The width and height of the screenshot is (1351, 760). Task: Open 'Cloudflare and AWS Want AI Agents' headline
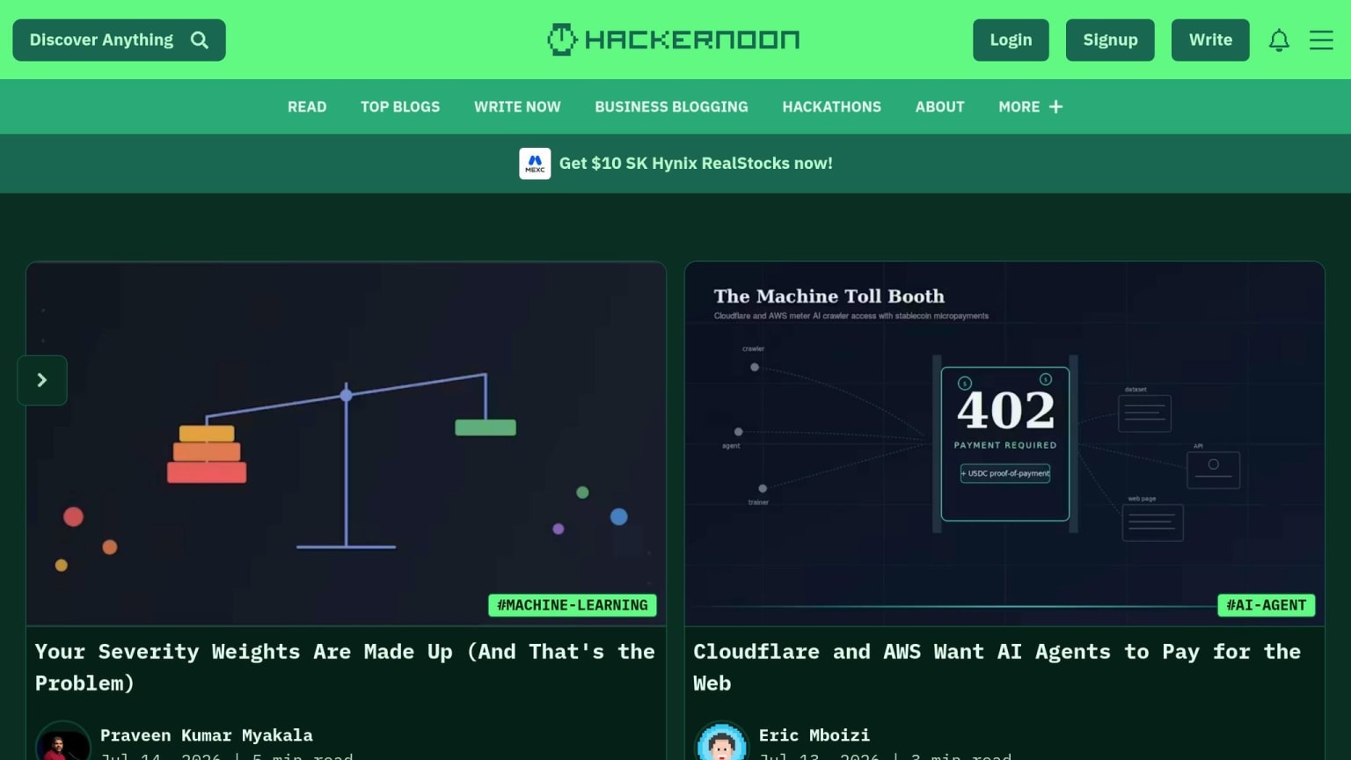point(997,668)
